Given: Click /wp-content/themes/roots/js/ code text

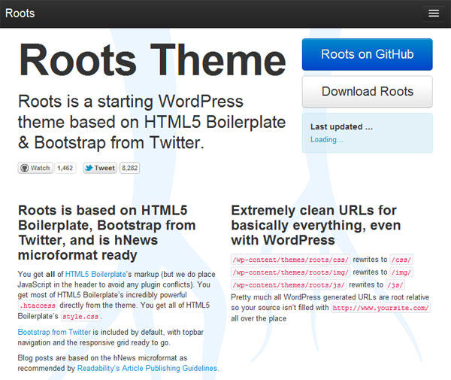Looking at the screenshot, I should click(289, 285).
